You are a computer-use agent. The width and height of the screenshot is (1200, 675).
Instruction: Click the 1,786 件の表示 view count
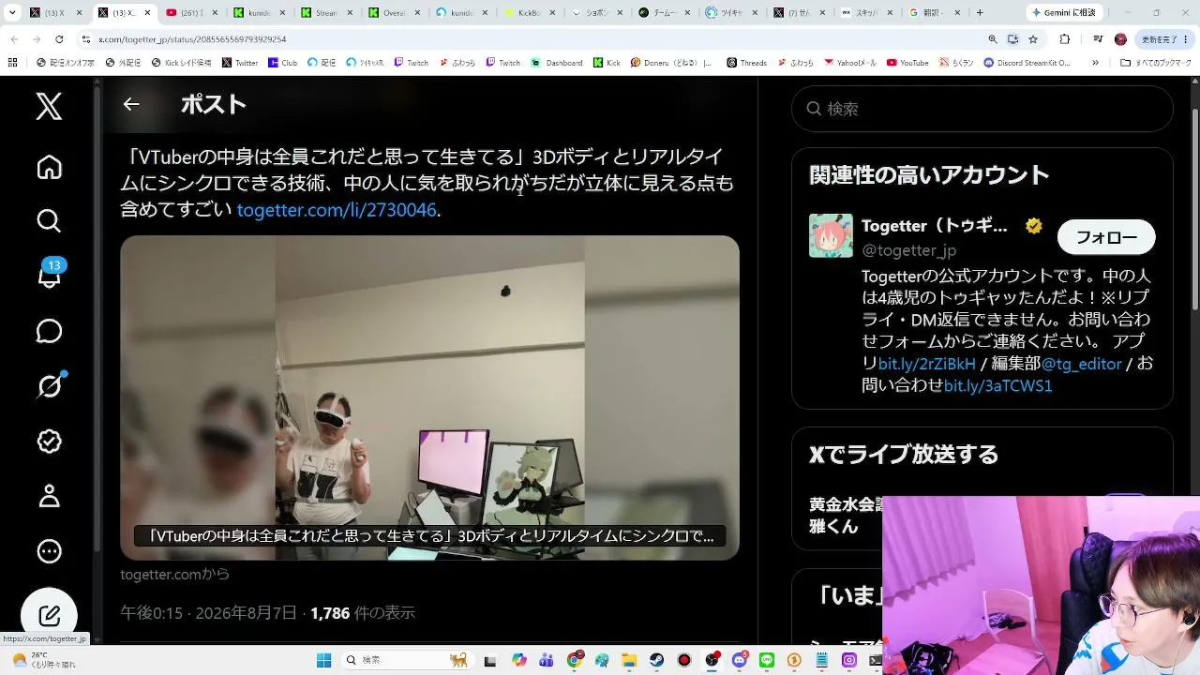363,613
